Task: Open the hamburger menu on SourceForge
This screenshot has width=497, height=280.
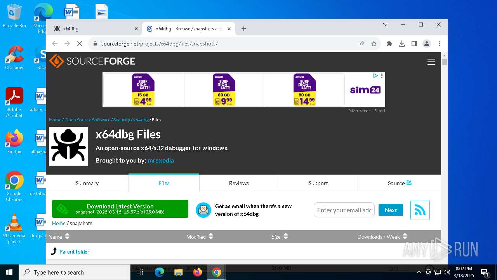Action: [x=431, y=62]
